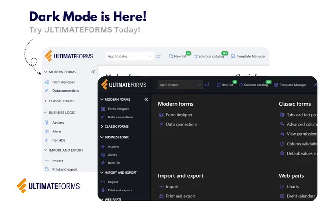Image resolution: width=329 pixels, height=219 pixels.
Task: Open Form designer link in dark main panel
Action: tap(179, 115)
